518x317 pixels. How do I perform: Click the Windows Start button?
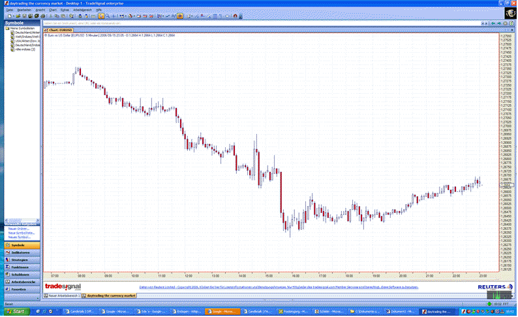[x=14, y=312]
